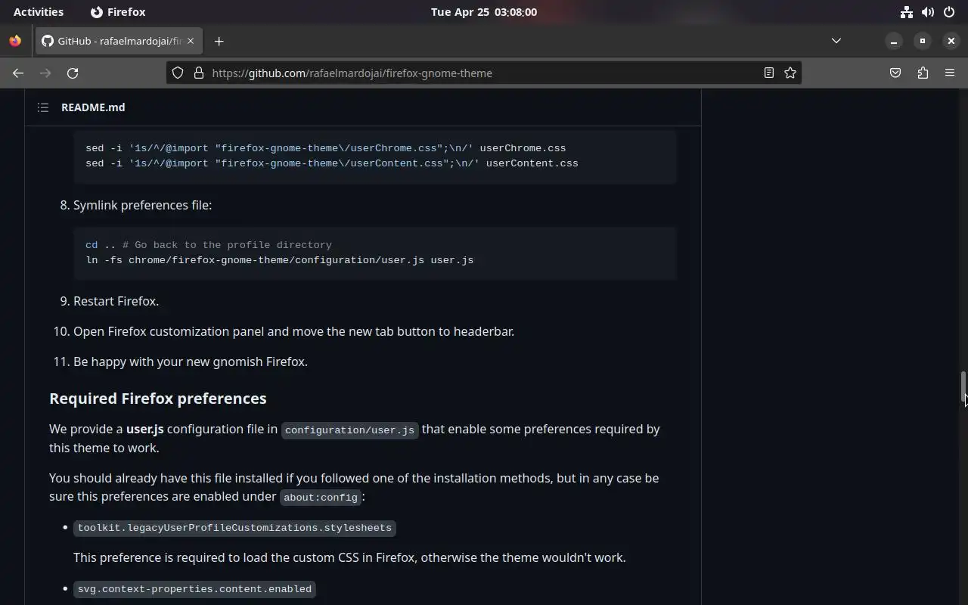Click the cd .. command line
The width and height of the screenshot is (968, 605).
(x=209, y=245)
